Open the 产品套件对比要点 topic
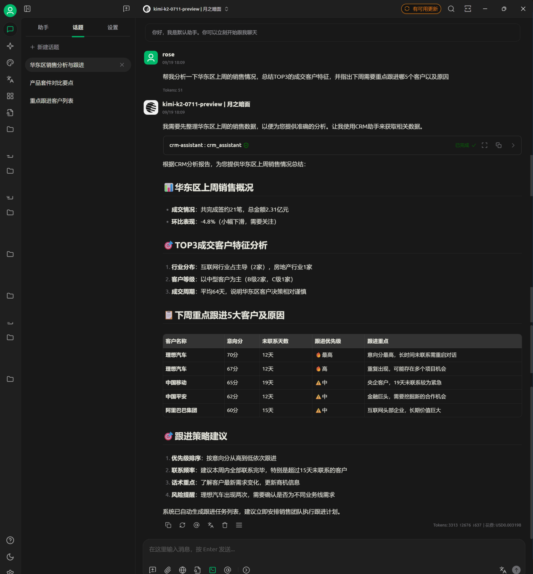 (78, 83)
